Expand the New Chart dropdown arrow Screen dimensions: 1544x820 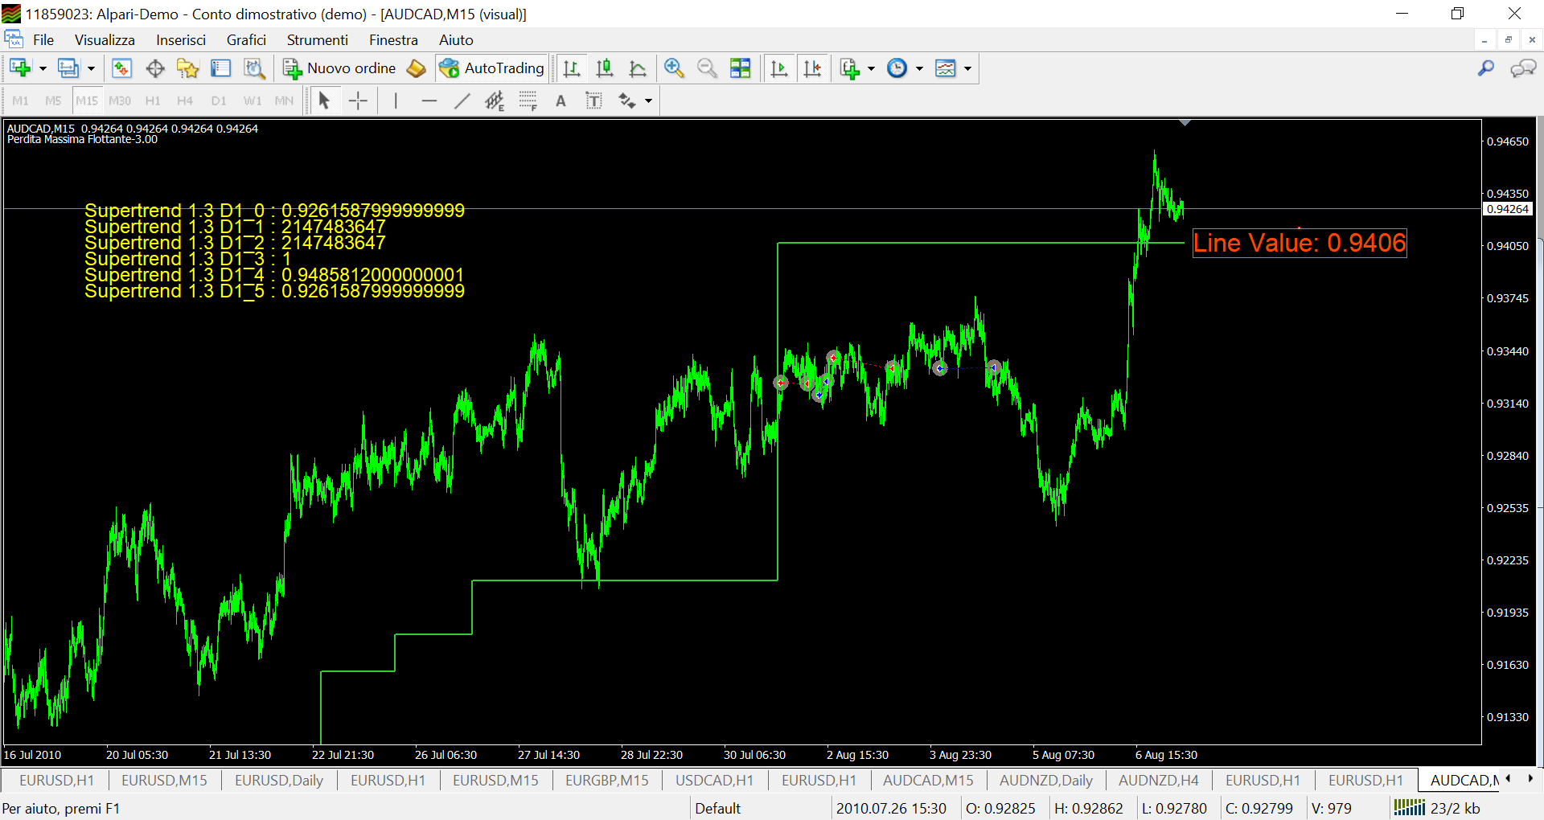43,68
